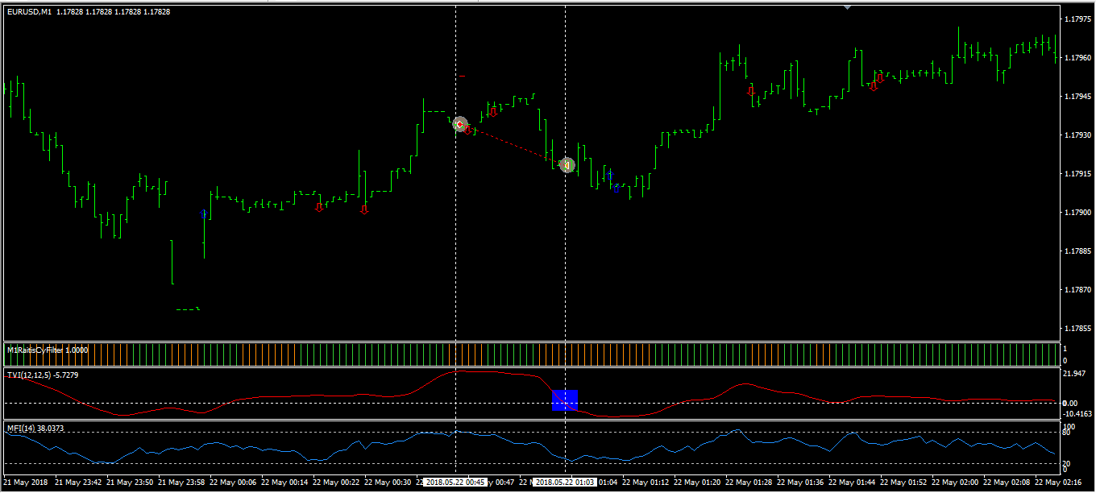This screenshot has height=493, width=1096.
Task: Select the lower blue up arrow after exit marker
Action: pos(616,189)
